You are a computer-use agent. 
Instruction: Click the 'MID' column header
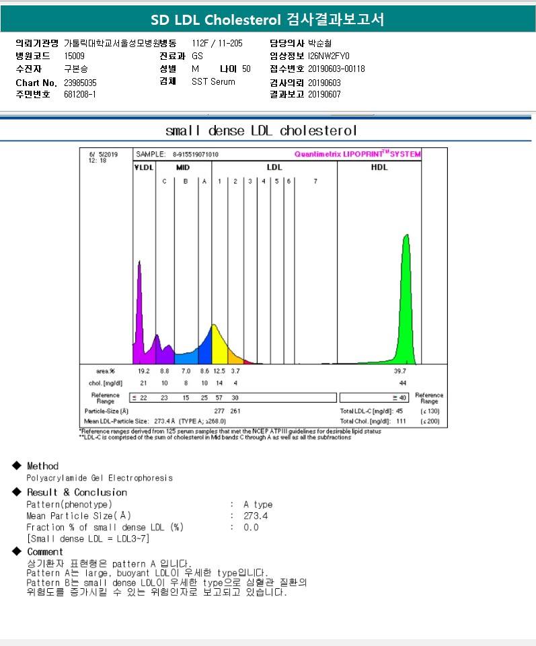click(183, 167)
